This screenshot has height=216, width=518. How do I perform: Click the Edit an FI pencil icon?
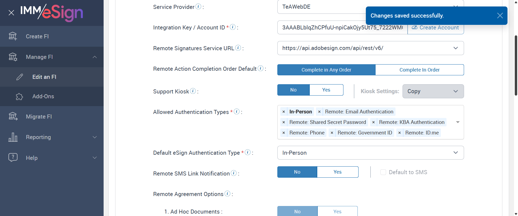(20, 77)
